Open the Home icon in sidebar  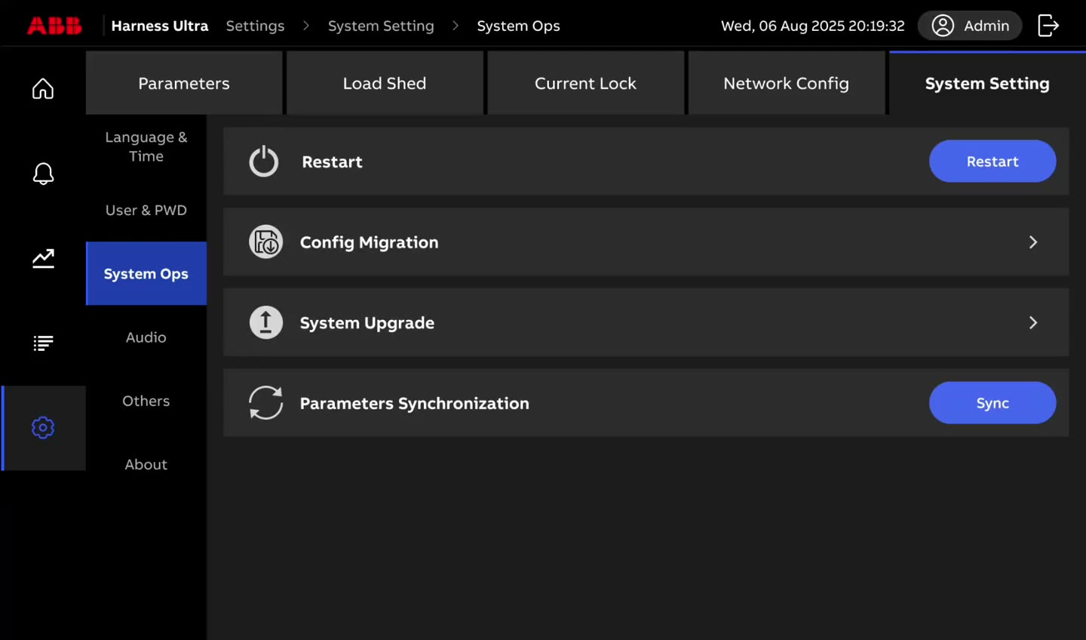coord(43,89)
